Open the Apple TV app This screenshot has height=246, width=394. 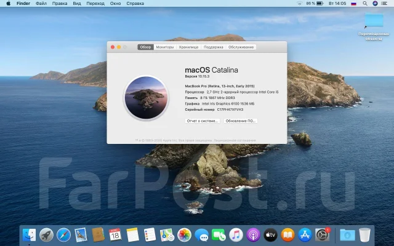coord(271,235)
